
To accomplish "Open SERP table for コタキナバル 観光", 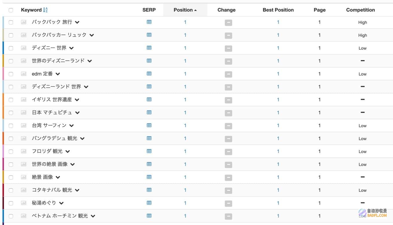I will click(x=149, y=190).
